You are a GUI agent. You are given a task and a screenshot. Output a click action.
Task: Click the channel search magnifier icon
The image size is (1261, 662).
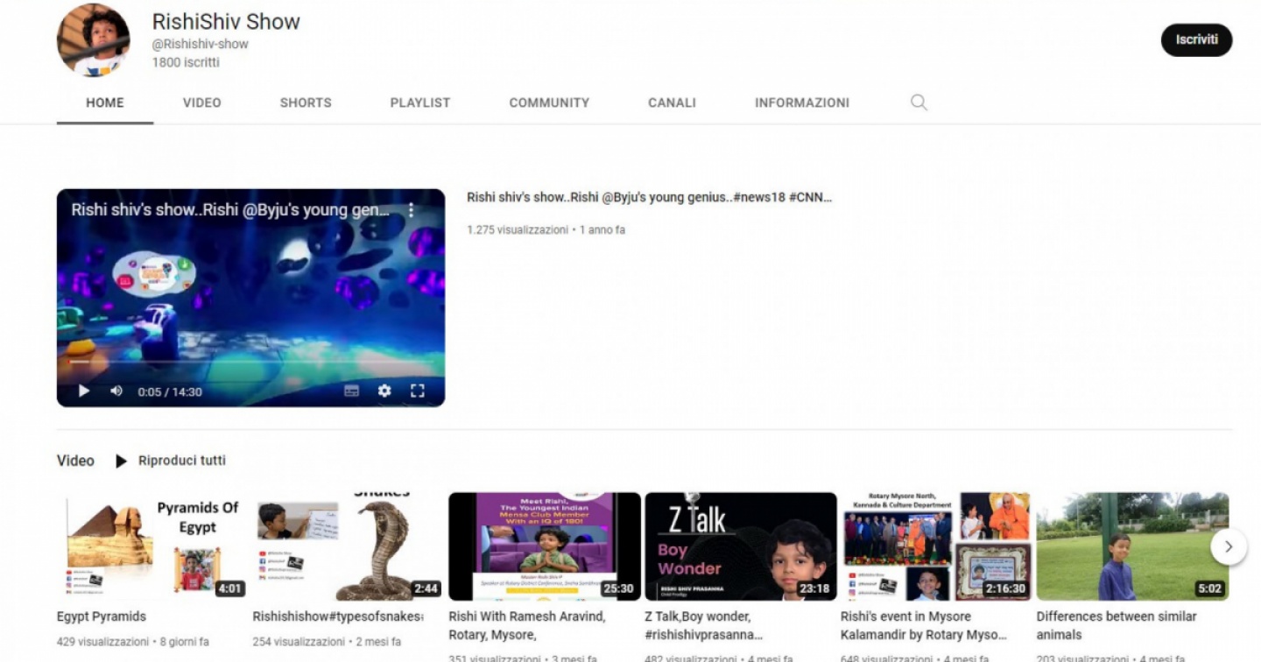[x=919, y=102]
